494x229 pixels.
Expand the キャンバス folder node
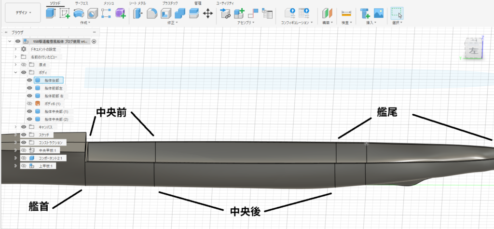pos(15,127)
